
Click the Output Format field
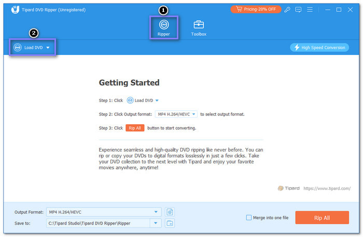[x=104, y=212]
